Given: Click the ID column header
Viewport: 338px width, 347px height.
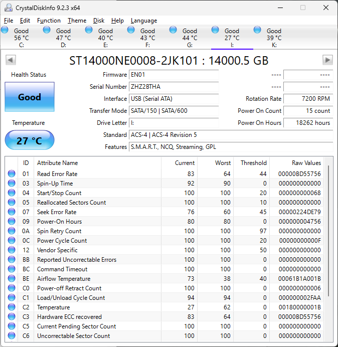Looking at the screenshot, I should [x=26, y=163].
